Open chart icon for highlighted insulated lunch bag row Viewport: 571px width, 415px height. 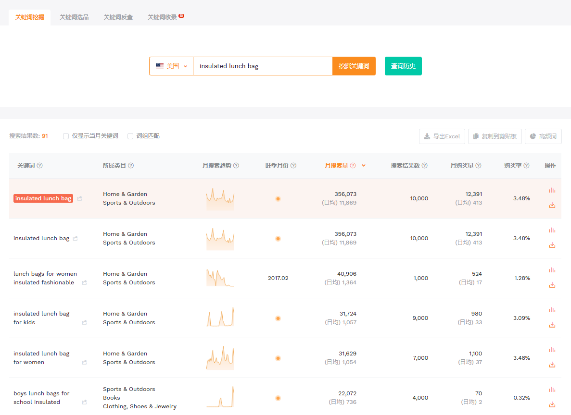coord(552,190)
